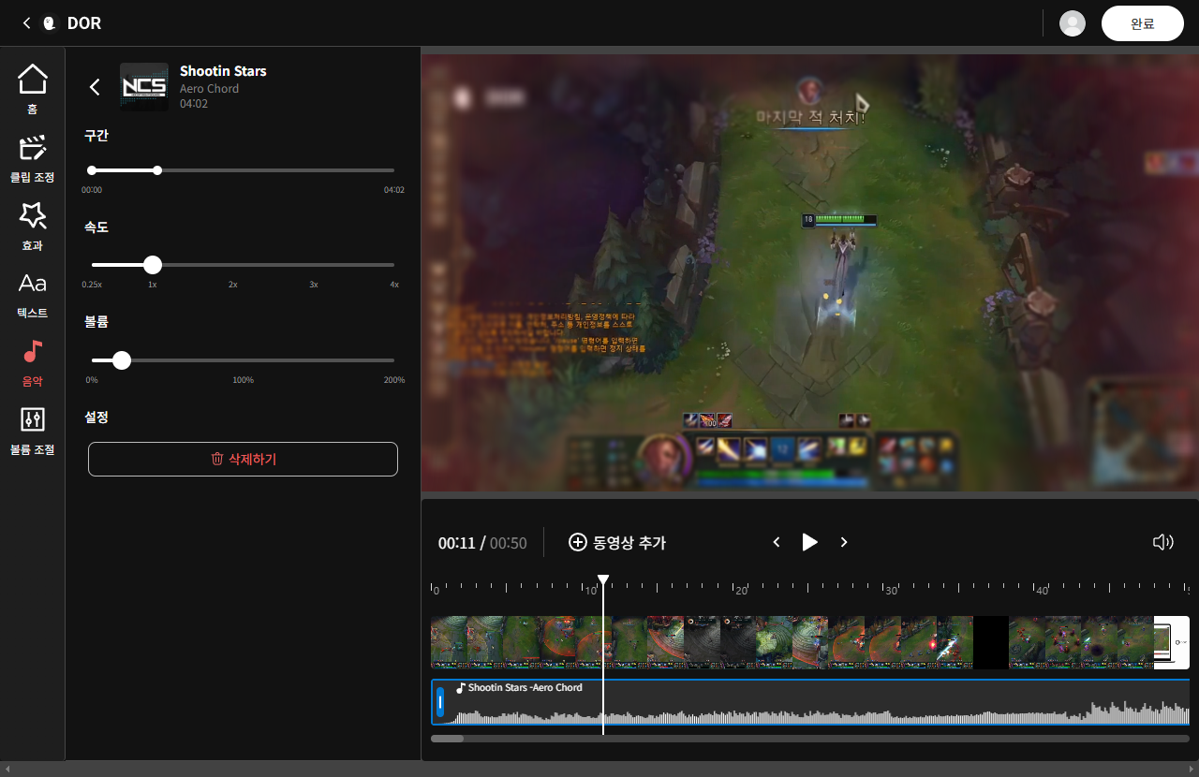Click the 구간 range slider start handle
The height and width of the screenshot is (777, 1199).
(x=92, y=170)
